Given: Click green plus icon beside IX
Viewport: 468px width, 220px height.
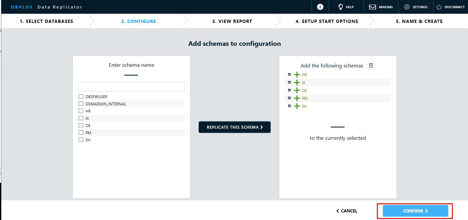Looking at the screenshot, I should pyautogui.click(x=297, y=82).
